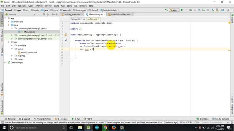Open the Analyze menu

pos(39,6)
